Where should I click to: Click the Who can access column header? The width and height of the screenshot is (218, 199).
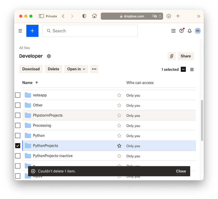[140, 83]
